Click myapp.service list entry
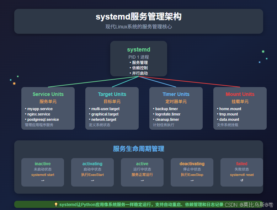Image resolution: width=277 pixels, height=210 pixels. (39, 109)
